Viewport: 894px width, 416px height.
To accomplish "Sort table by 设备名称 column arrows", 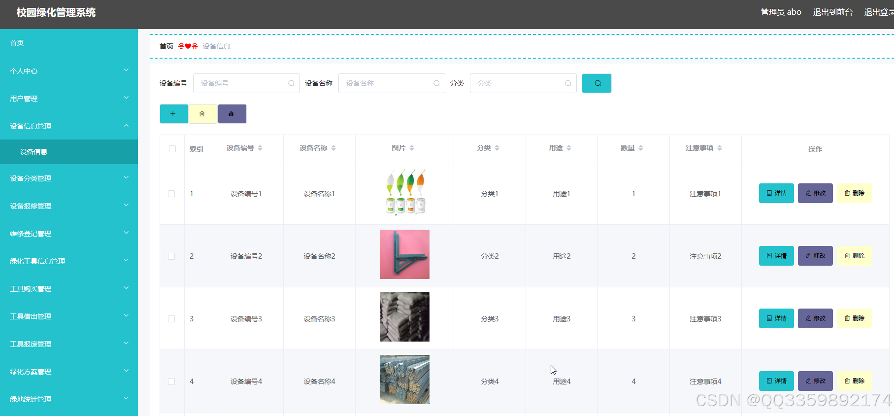I will pos(333,148).
